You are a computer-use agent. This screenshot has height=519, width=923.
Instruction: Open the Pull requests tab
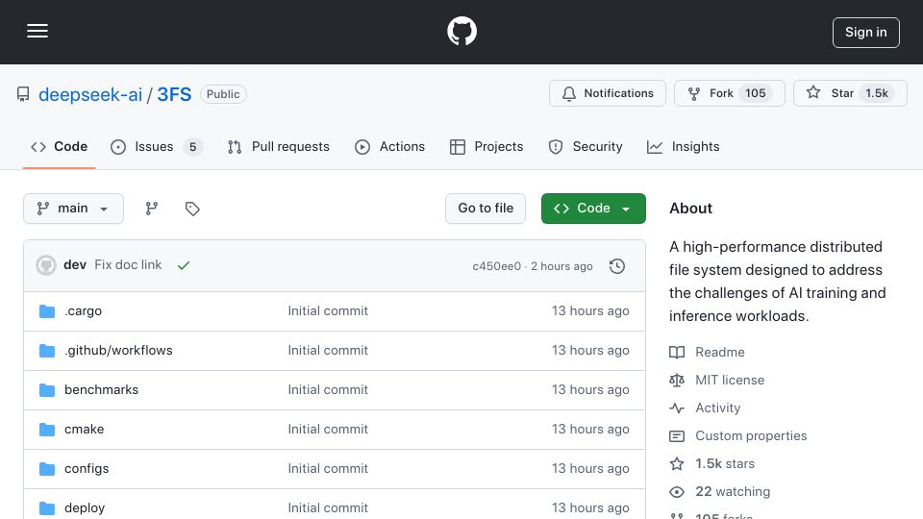[x=279, y=146]
